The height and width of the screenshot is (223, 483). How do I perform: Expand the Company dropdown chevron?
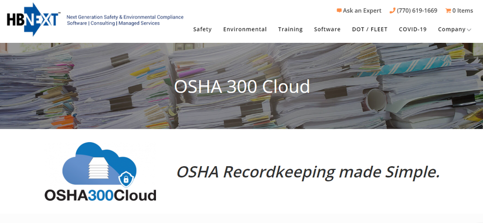coord(469,30)
